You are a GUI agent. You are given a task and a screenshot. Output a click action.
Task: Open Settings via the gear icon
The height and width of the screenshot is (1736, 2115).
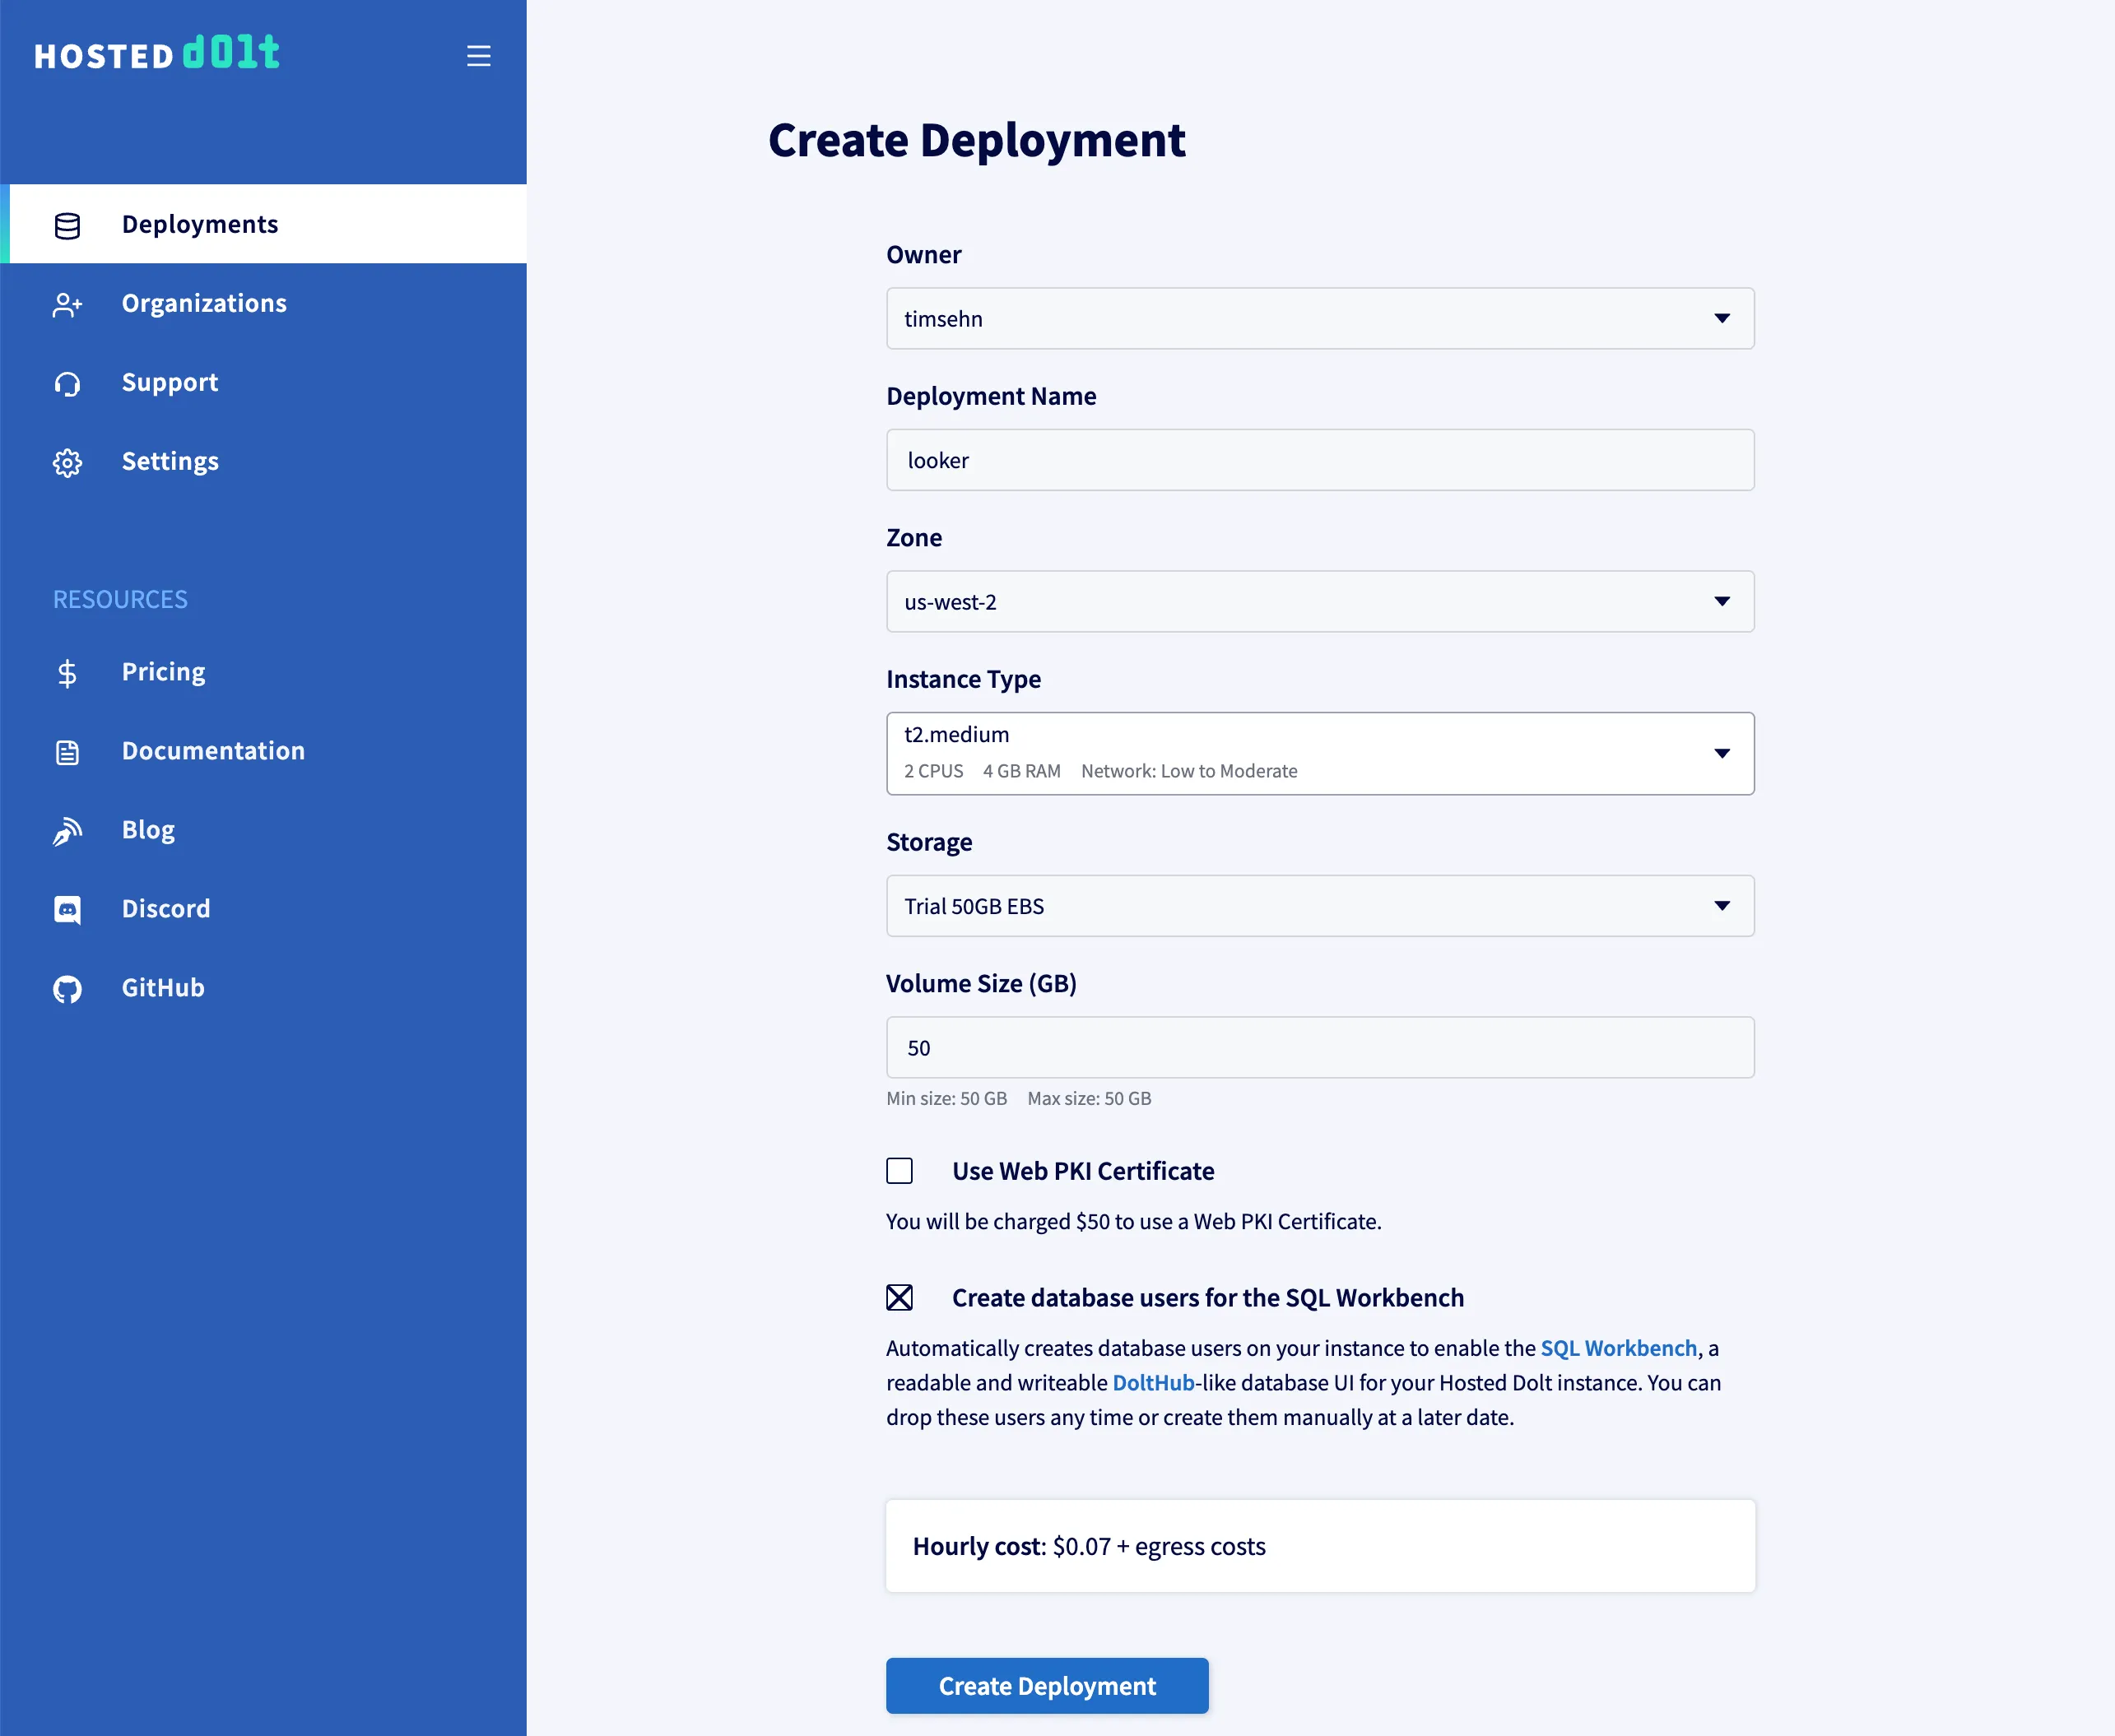coord(66,462)
